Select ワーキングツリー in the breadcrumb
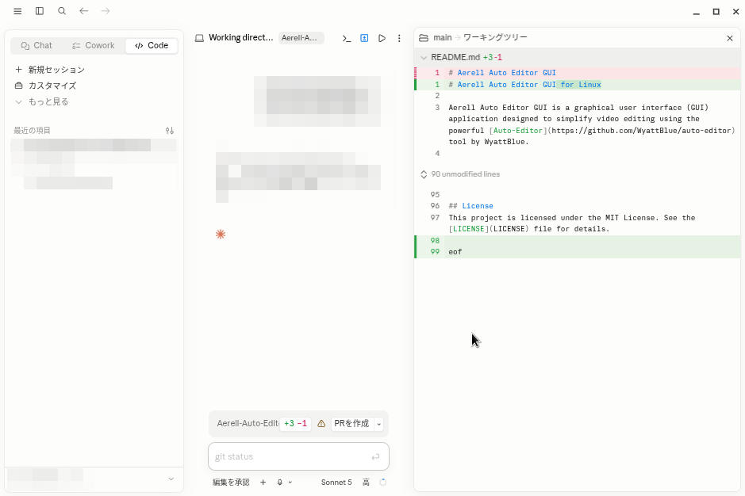 tap(495, 37)
